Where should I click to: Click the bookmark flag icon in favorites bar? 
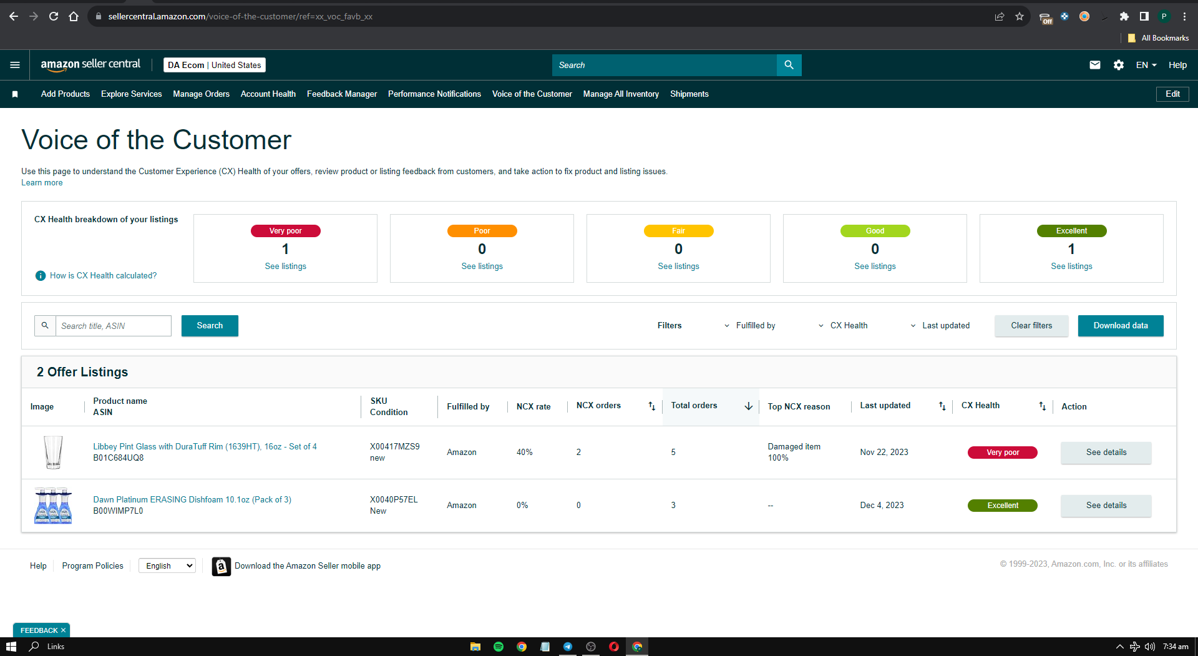pyautogui.click(x=15, y=94)
